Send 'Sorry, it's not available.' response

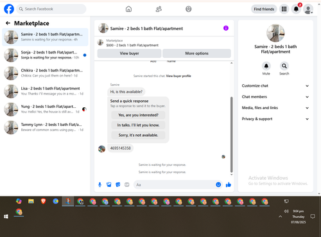(138, 135)
